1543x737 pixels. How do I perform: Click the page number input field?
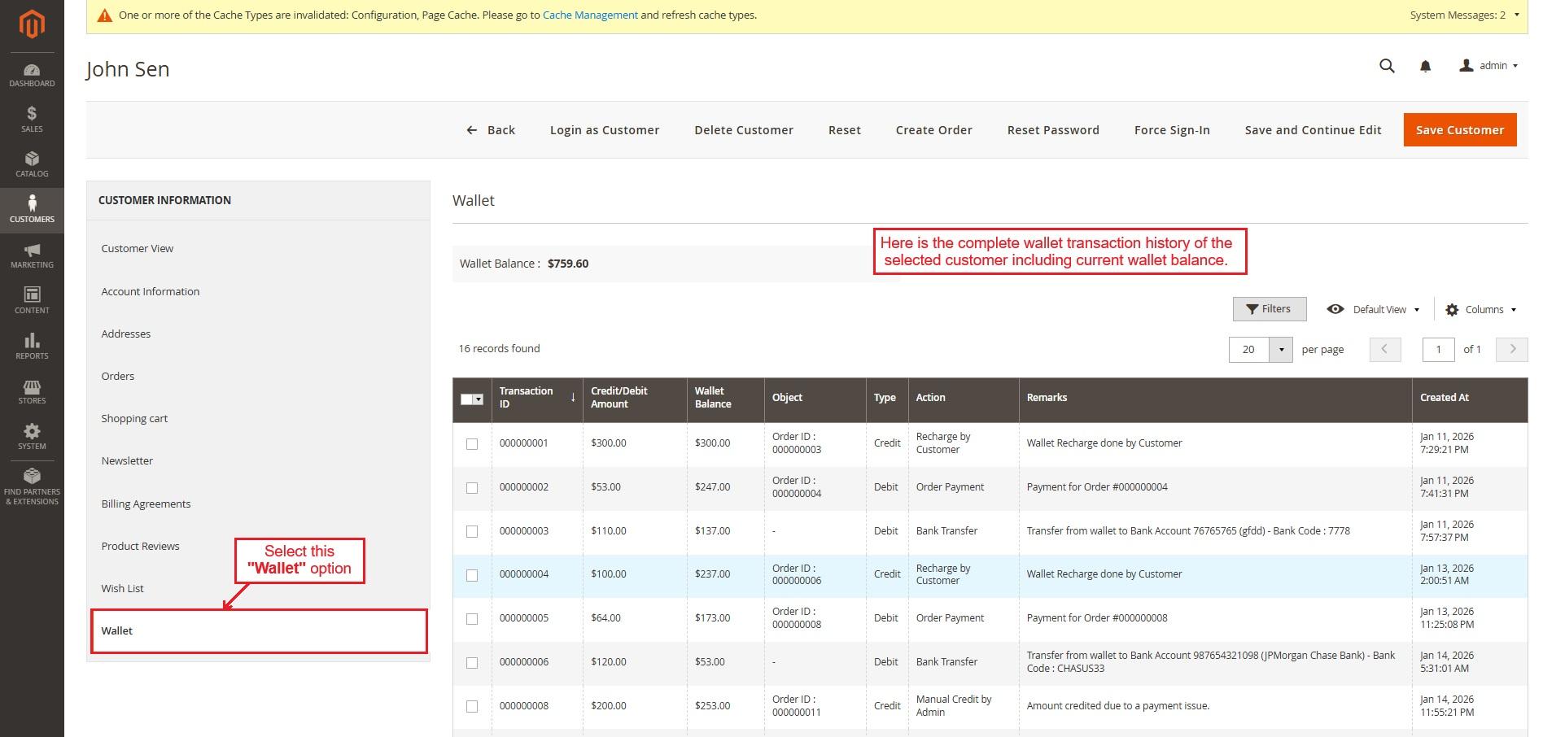pyautogui.click(x=1438, y=350)
